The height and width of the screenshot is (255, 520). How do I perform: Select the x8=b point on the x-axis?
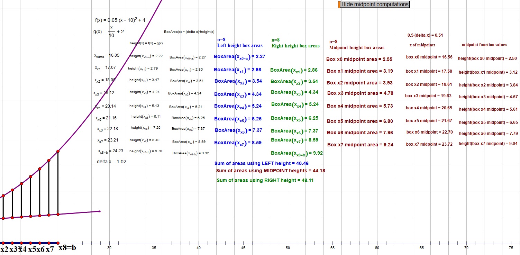coord(58,243)
